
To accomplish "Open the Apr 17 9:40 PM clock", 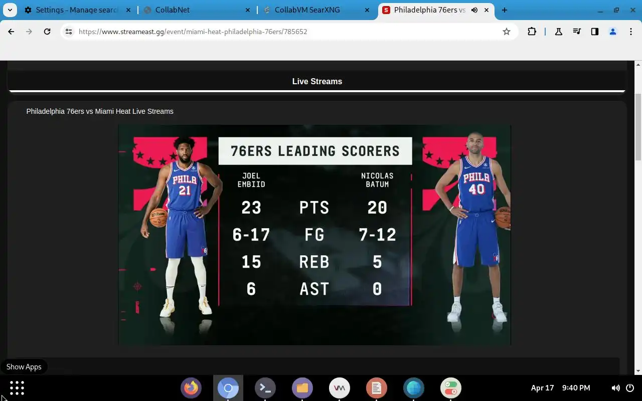I will (560, 388).
